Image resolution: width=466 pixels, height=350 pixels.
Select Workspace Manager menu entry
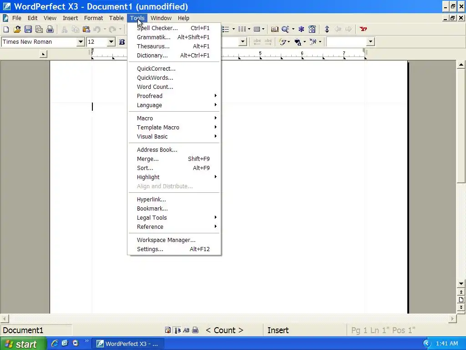coord(174,240)
